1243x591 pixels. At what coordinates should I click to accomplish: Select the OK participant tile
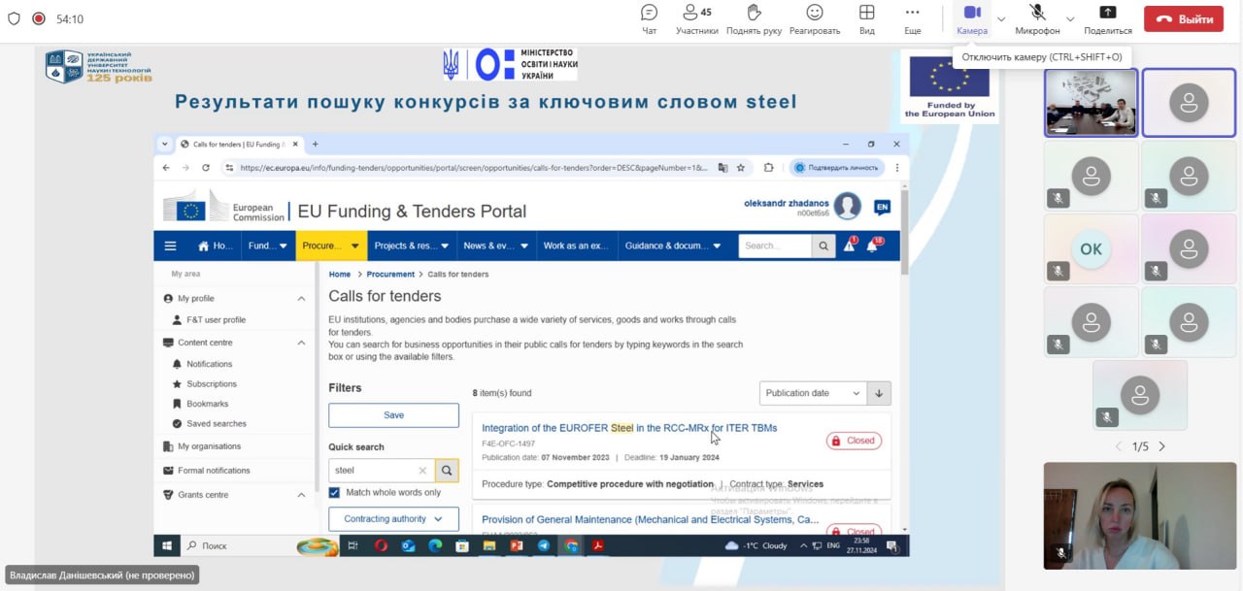pyautogui.click(x=1091, y=249)
